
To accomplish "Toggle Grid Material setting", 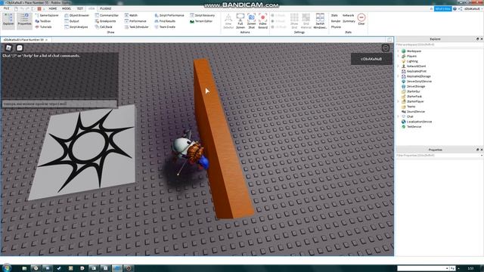I will pyautogui.click(x=306, y=21).
